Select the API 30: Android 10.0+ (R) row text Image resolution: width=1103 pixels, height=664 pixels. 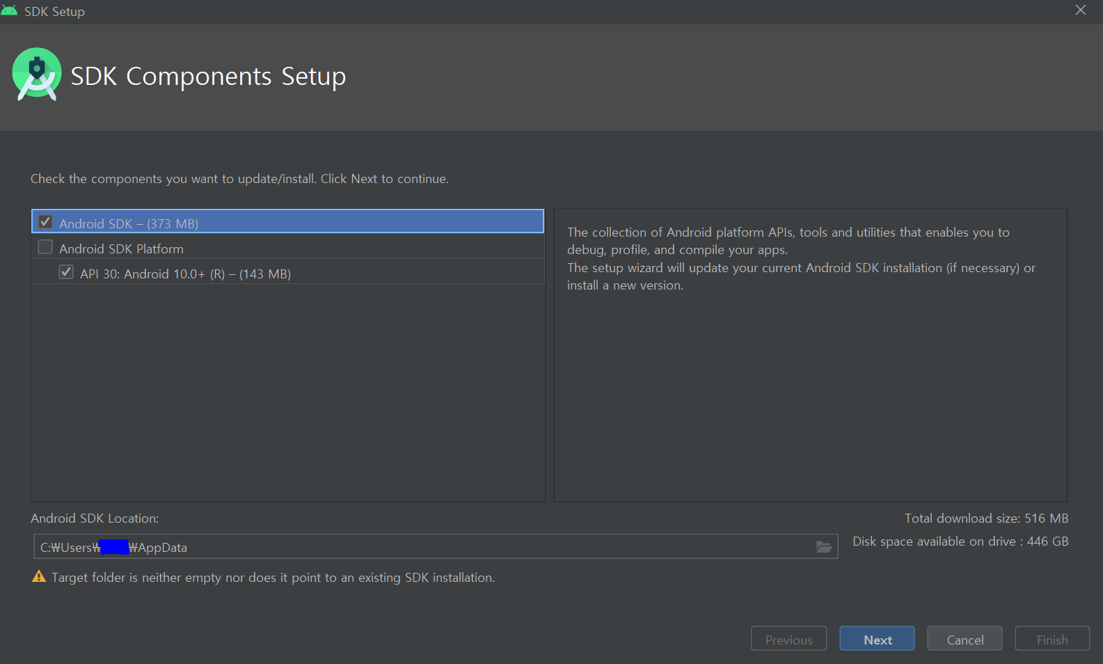click(x=185, y=274)
